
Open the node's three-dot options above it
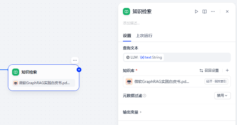coord(75,60)
